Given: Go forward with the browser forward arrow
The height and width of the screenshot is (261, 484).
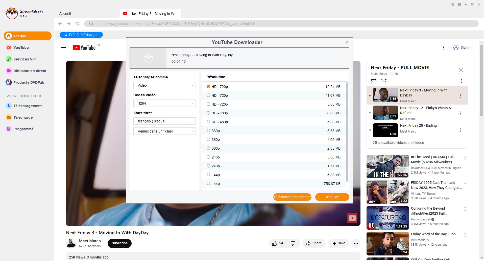Looking at the screenshot, I should coord(69,24).
